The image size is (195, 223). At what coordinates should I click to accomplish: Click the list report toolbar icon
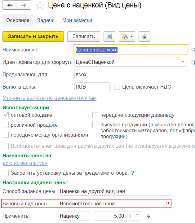(109, 37)
